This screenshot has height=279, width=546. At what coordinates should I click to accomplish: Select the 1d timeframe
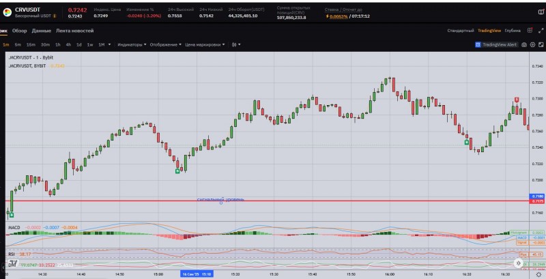coord(79,45)
